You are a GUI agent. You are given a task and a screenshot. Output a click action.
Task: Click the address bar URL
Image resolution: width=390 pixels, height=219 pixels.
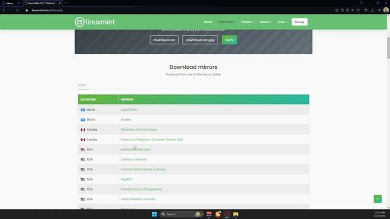tap(47, 10)
